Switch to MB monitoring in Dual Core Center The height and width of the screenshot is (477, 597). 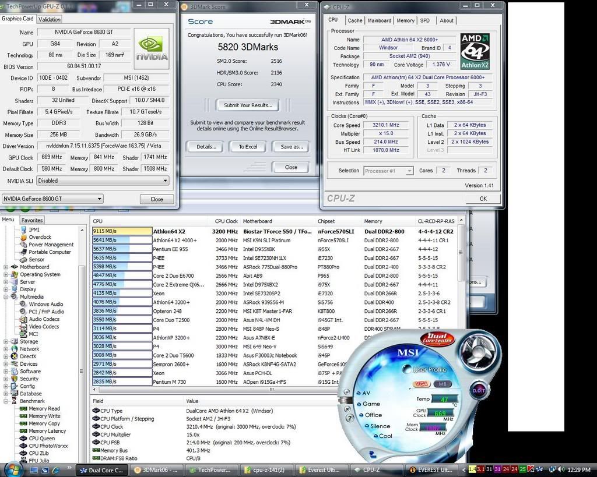(x=442, y=384)
